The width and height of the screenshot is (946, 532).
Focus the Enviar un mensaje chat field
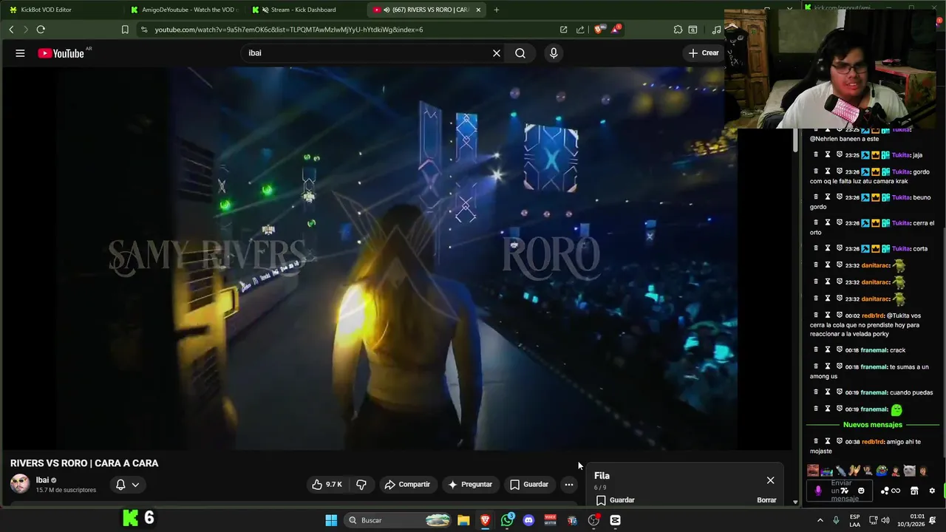pos(841,491)
